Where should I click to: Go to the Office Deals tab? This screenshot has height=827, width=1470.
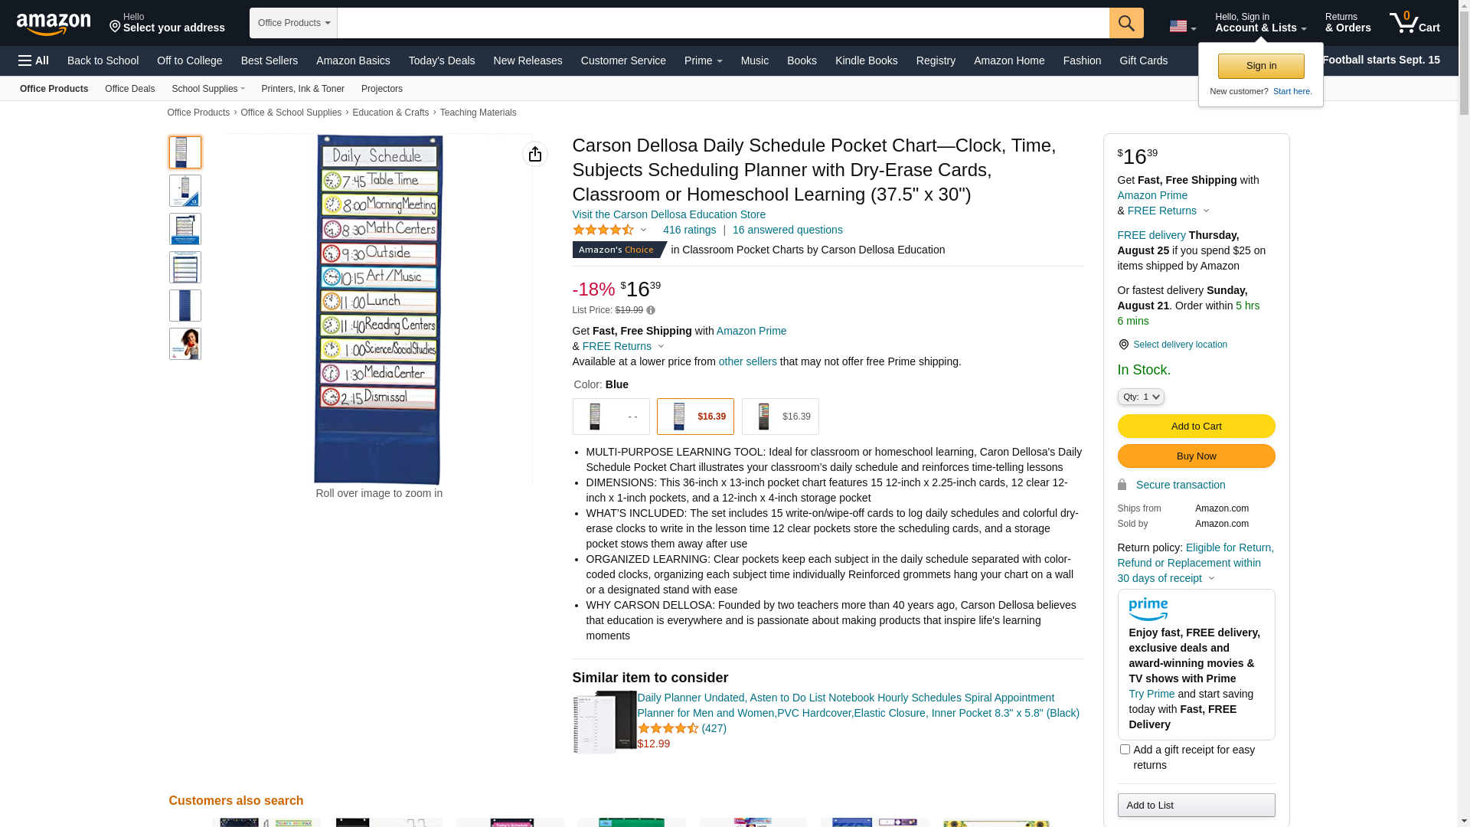[x=129, y=89]
